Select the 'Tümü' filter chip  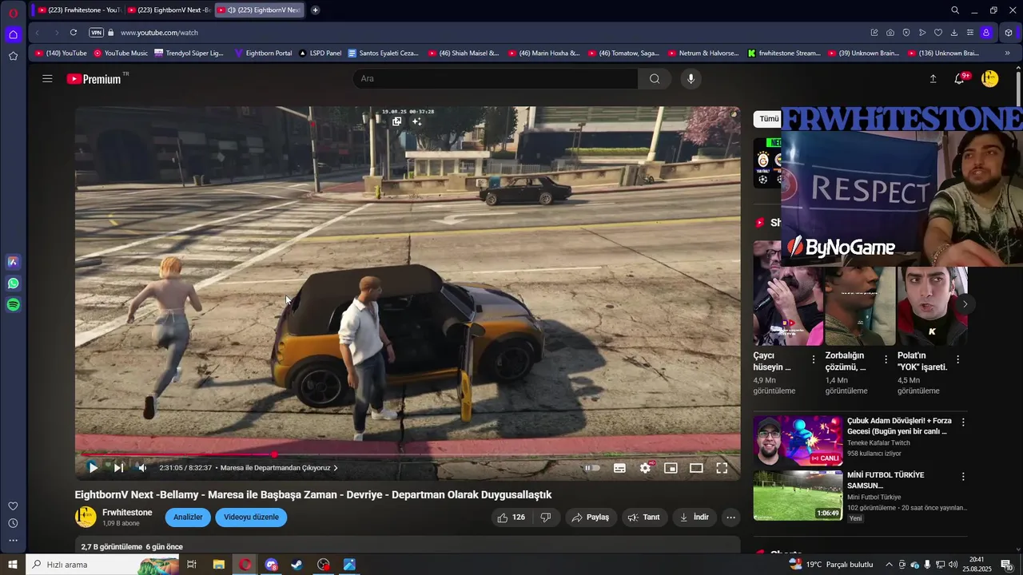(x=768, y=119)
